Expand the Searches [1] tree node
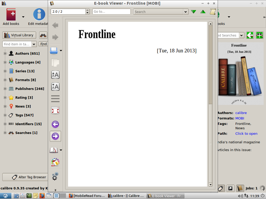This screenshot has height=199, width=266. click(x=5, y=133)
